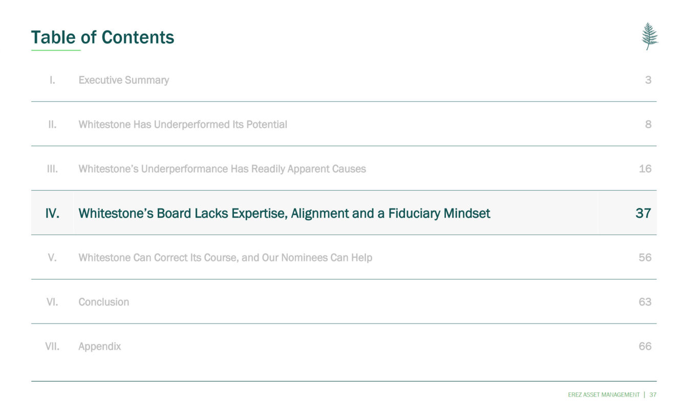Click the Erez Asset Management footer text
The width and height of the screenshot is (688, 417).
point(604,395)
